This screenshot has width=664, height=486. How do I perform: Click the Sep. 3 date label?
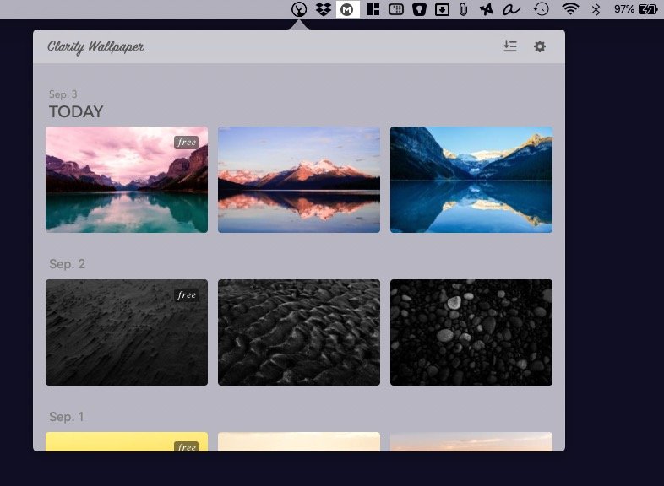click(x=63, y=94)
